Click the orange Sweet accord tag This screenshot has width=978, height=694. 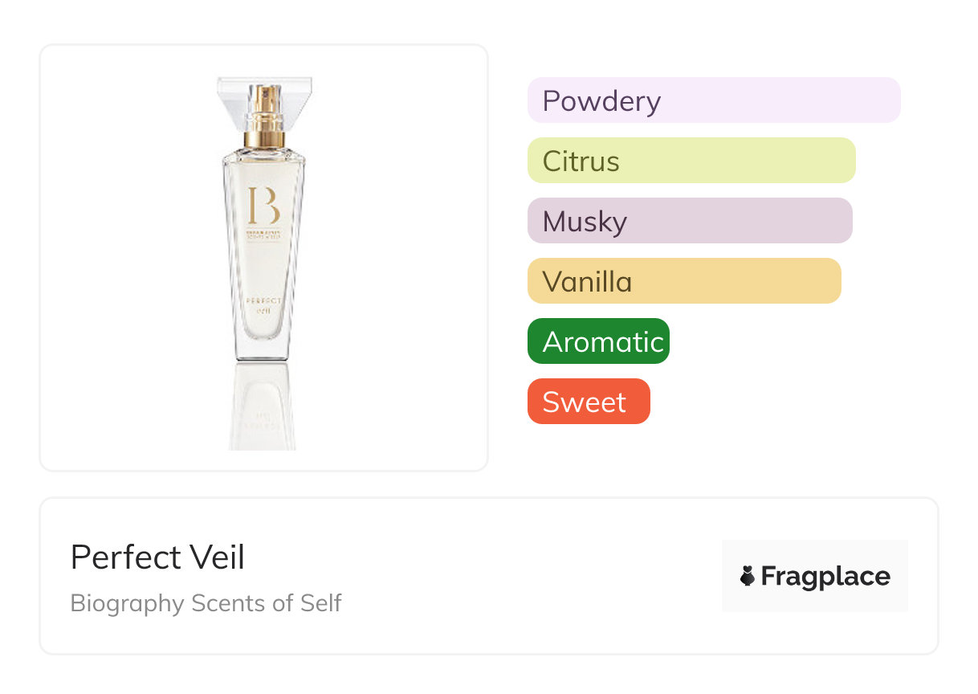click(589, 402)
